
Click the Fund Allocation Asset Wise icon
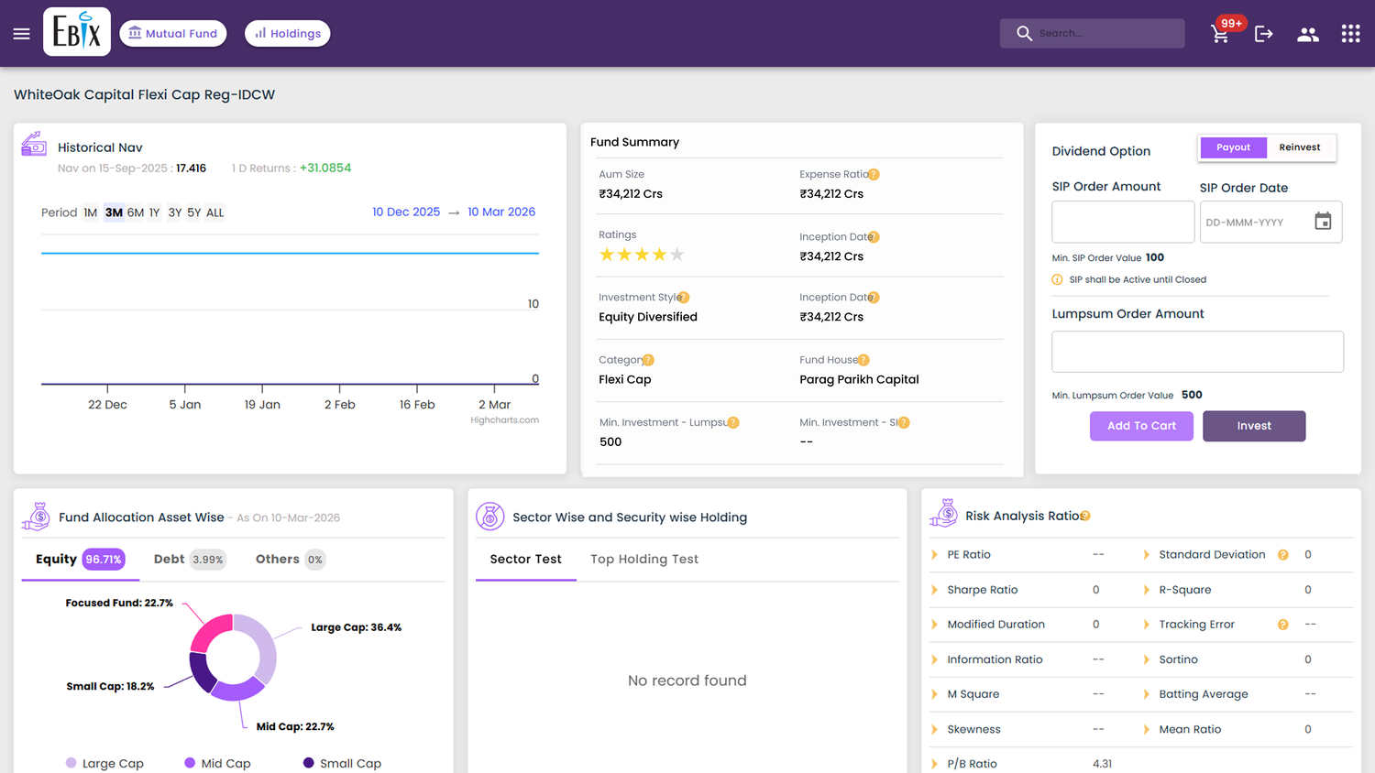click(x=36, y=517)
